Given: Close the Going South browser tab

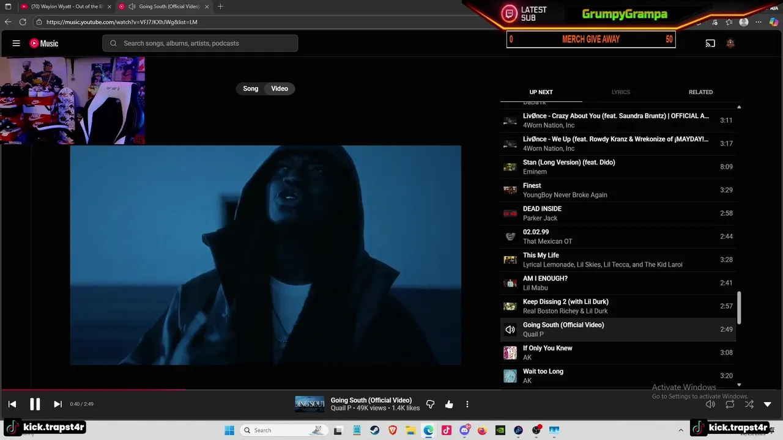Looking at the screenshot, I should [207, 7].
